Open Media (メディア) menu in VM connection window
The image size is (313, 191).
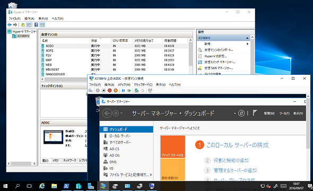(x=124, y=85)
